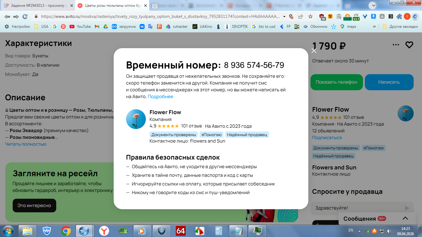Open Google Chrome from the taskbar
The height and width of the screenshot is (237, 422).
pyautogui.click(x=65, y=231)
